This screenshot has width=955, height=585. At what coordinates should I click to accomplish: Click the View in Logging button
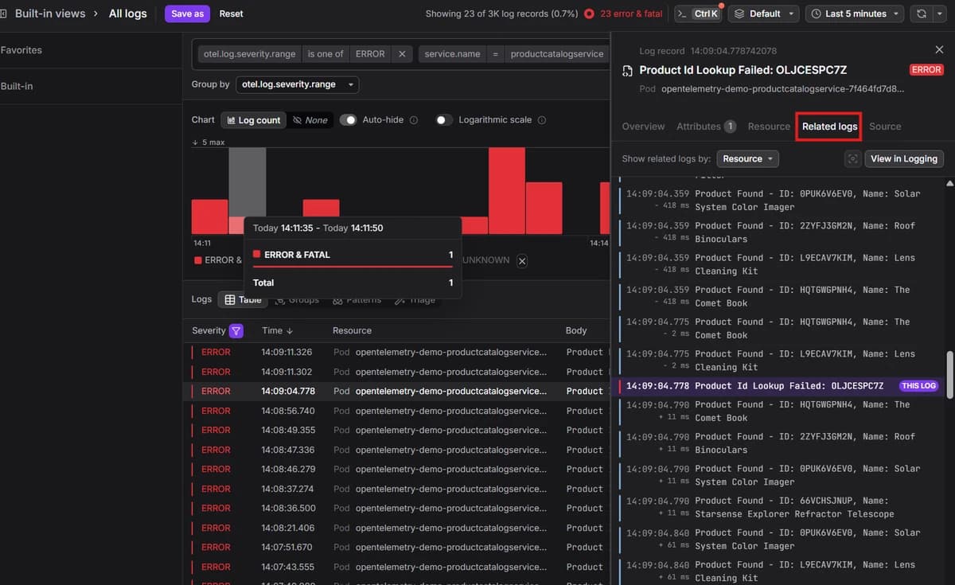click(x=904, y=159)
